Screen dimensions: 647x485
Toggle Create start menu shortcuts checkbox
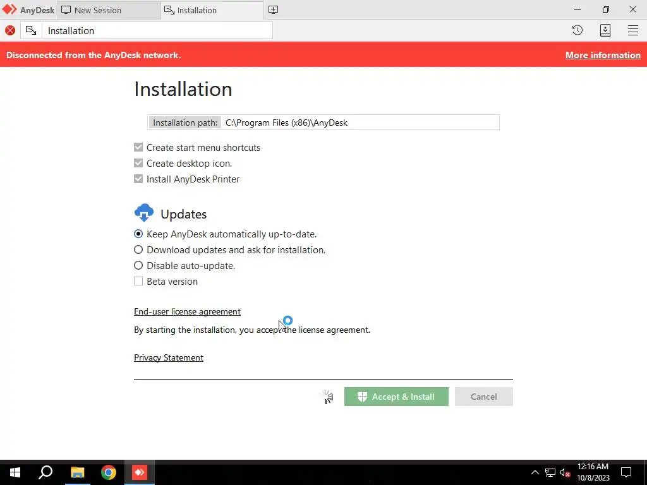point(138,147)
